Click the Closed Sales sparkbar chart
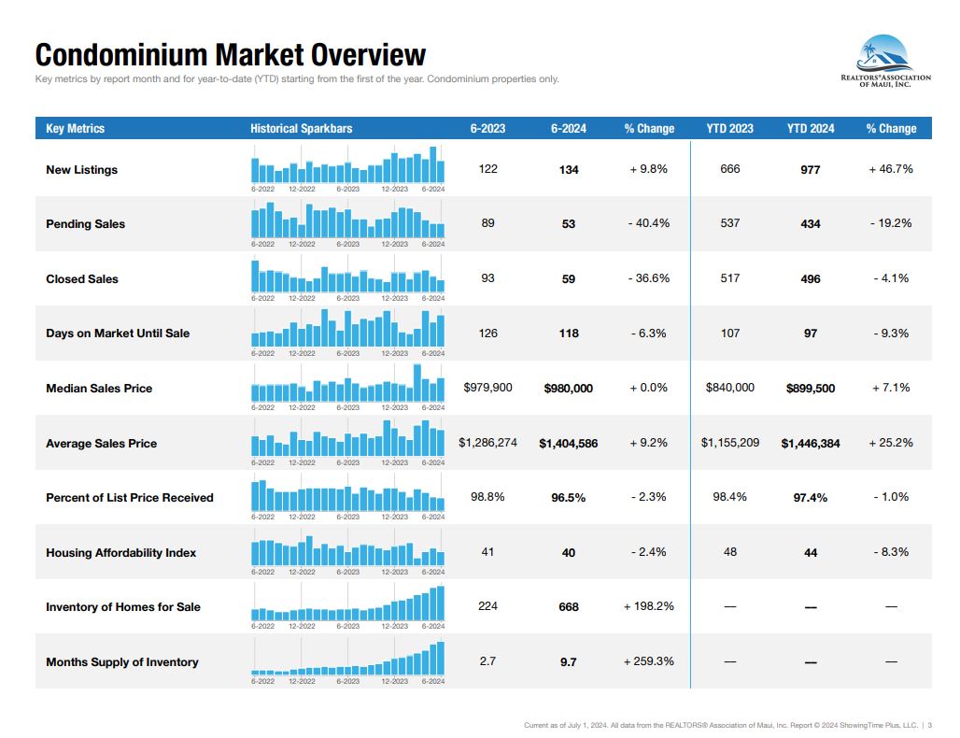 [347, 276]
